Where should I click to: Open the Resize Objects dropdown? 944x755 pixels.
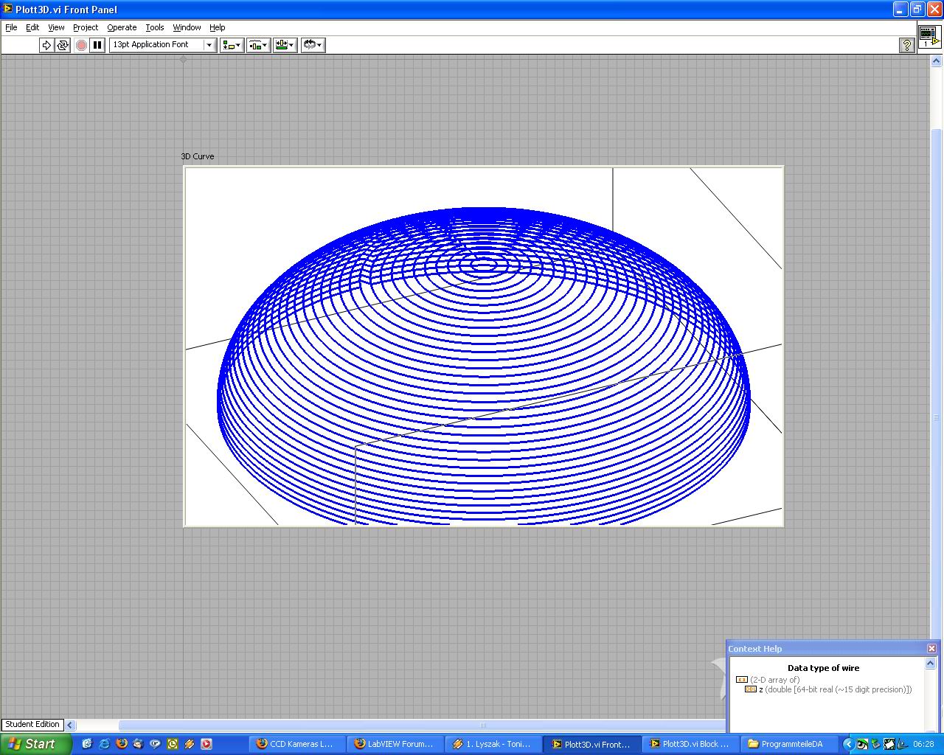tap(285, 45)
